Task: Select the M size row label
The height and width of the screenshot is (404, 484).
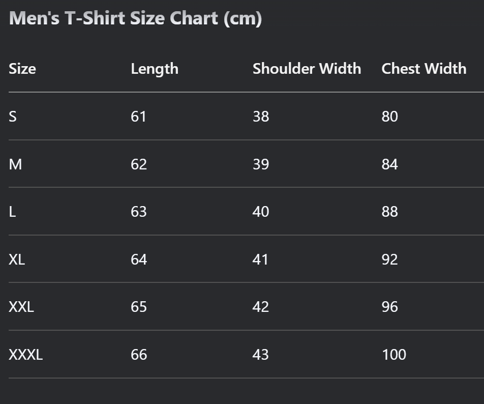Action: point(15,164)
